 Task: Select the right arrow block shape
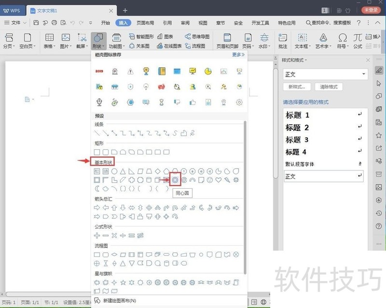pyautogui.click(x=97, y=208)
